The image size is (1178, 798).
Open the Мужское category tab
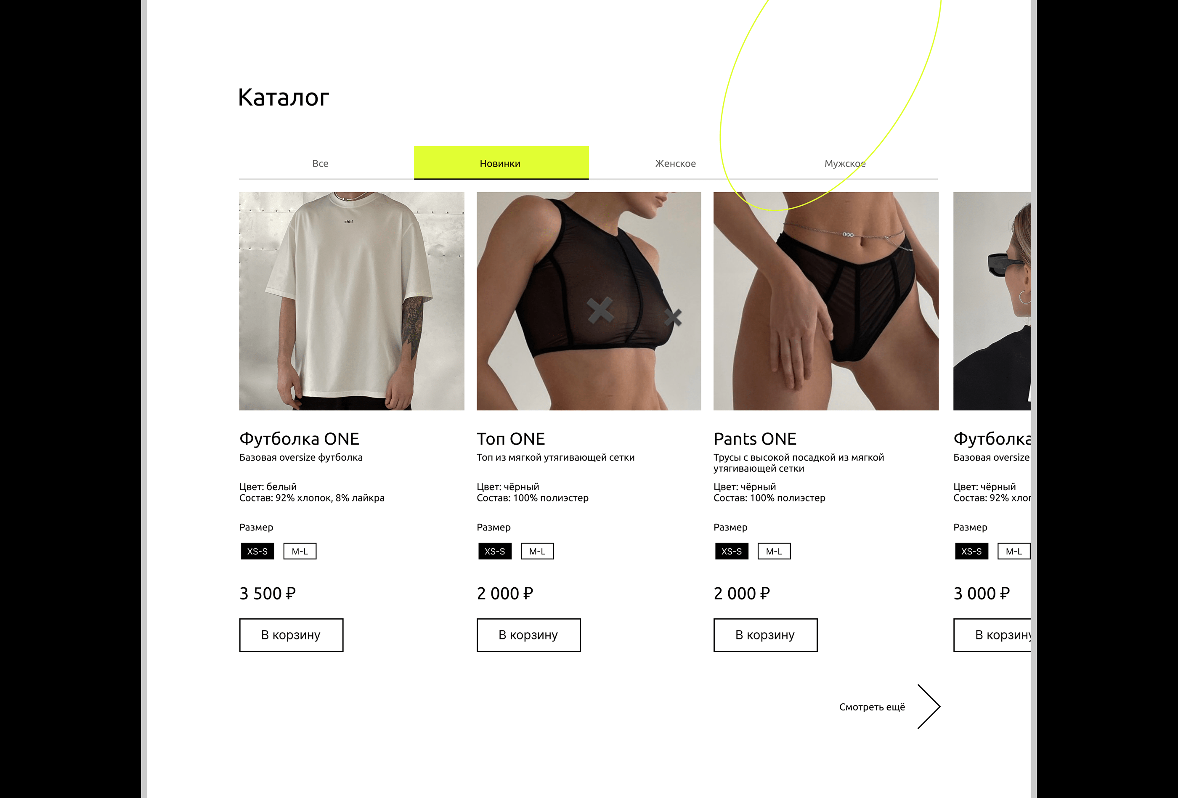(845, 163)
